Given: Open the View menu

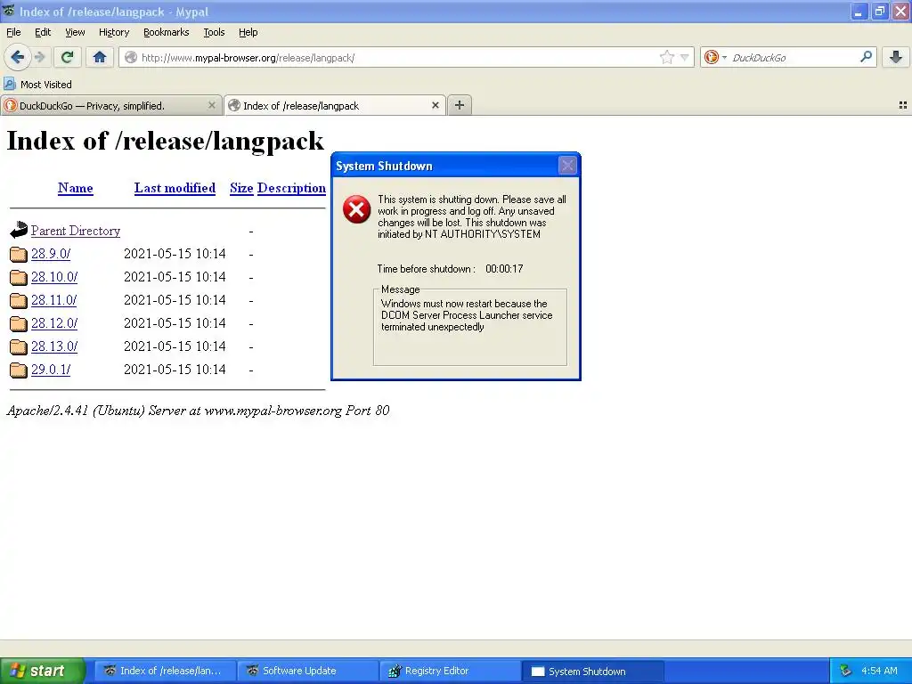Looking at the screenshot, I should click(75, 32).
